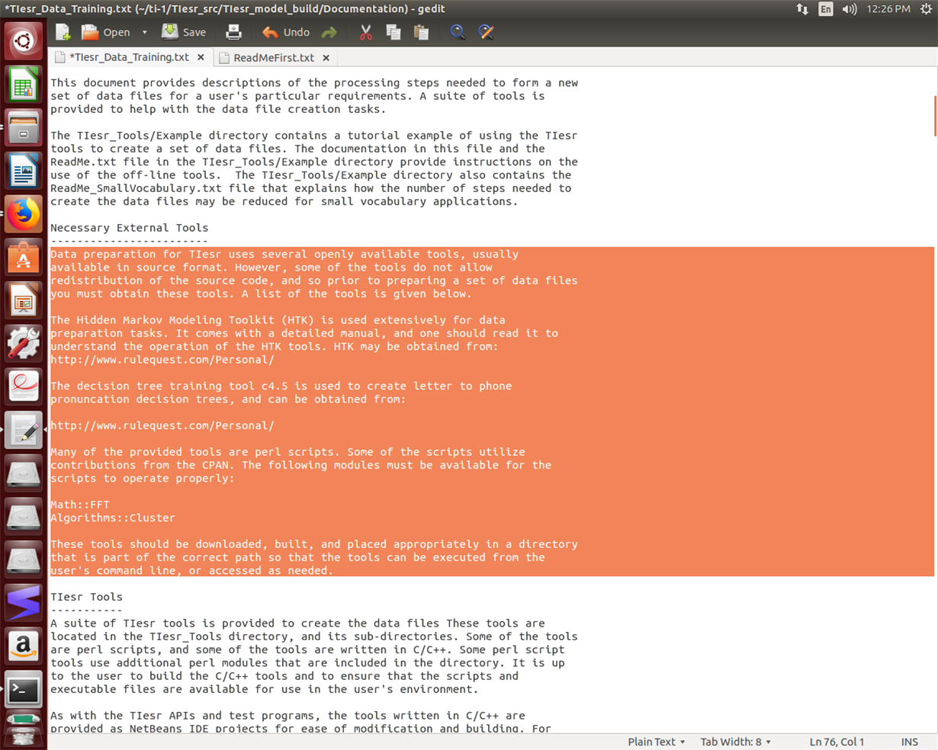Screen dimensions: 938x750
Task: Launch LibreOffice Writer from dock
Action: [24, 171]
